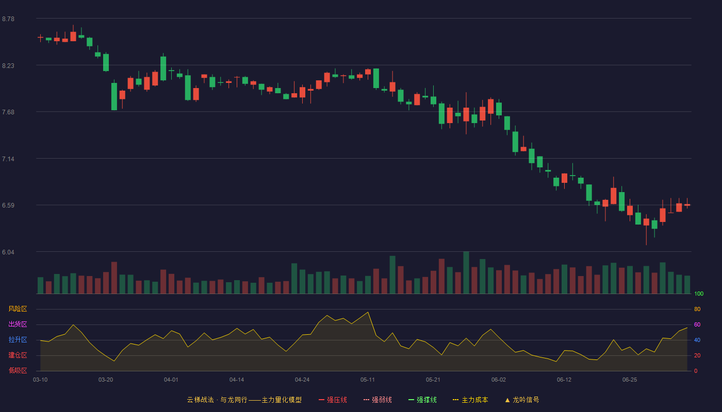
Task: Click the large green candlestick after 03-20
Action: click(114, 96)
